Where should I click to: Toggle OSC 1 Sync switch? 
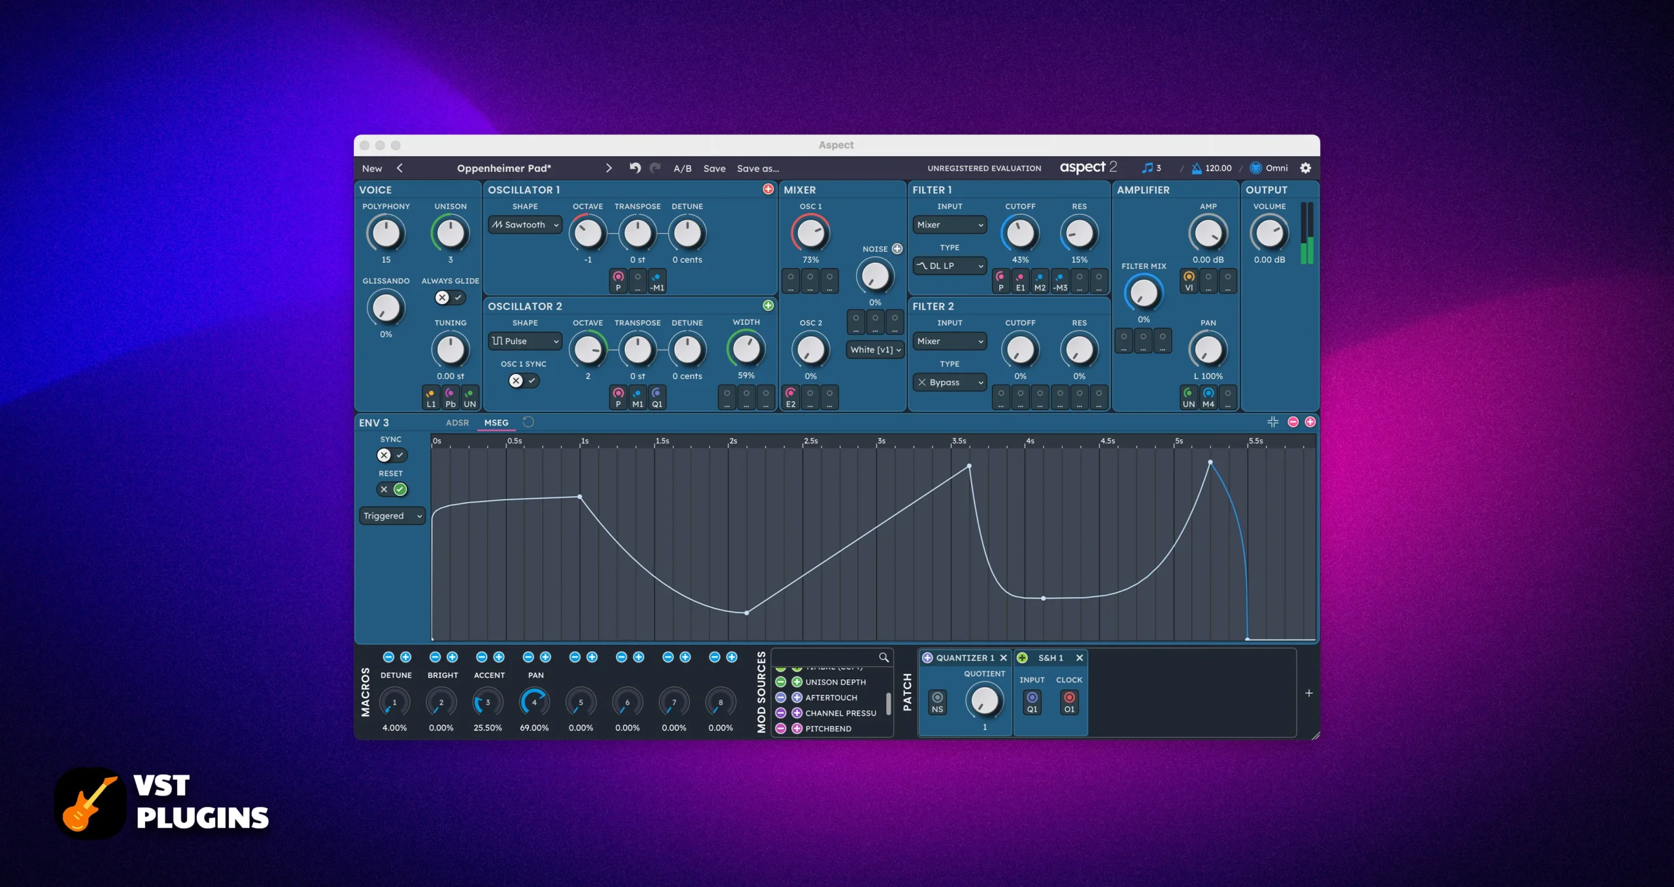pos(524,380)
